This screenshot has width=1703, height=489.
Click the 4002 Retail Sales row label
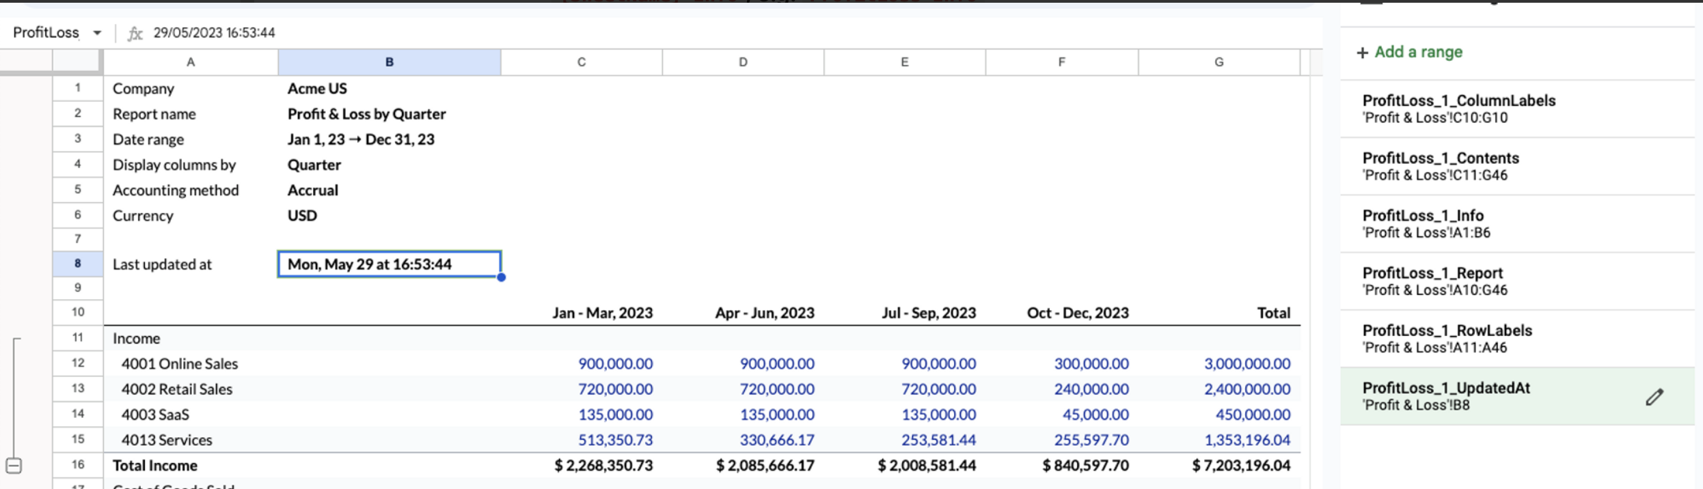[x=191, y=389]
